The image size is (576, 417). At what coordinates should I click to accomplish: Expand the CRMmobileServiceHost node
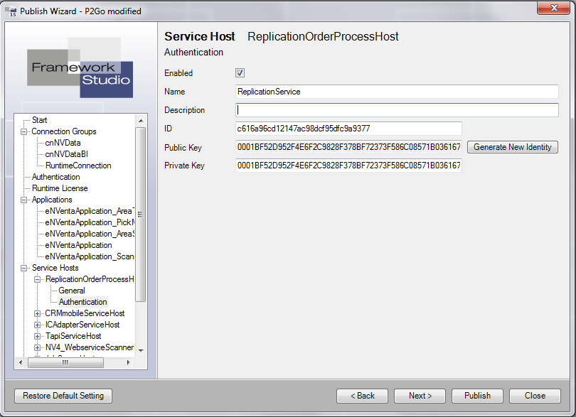point(37,313)
